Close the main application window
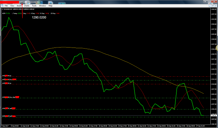 pos(214,1)
